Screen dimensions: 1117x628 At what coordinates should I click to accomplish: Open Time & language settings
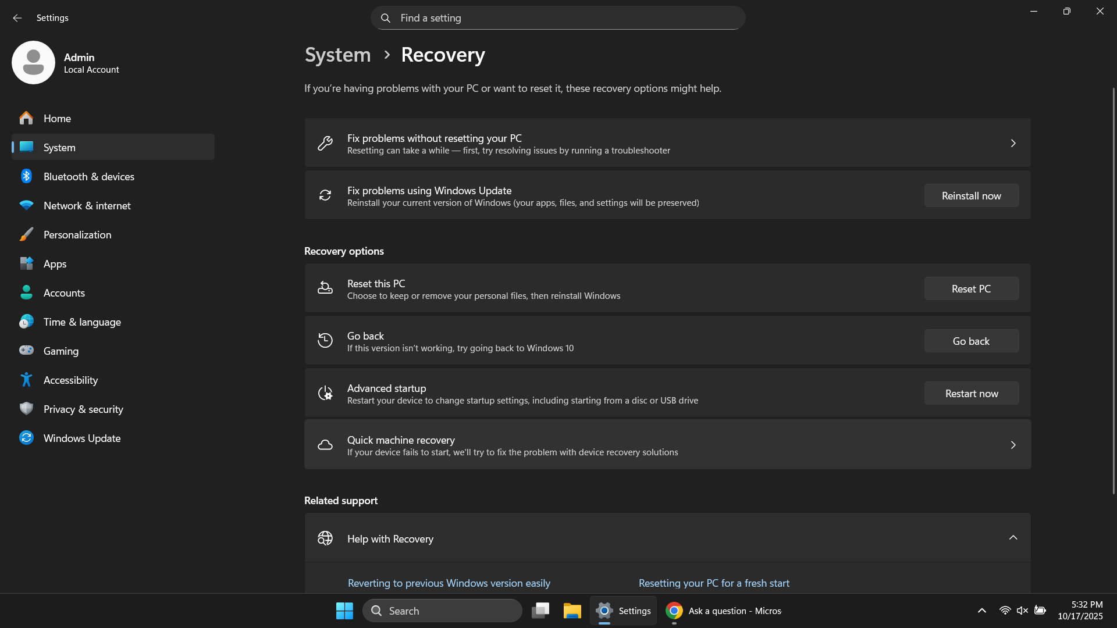[82, 322]
